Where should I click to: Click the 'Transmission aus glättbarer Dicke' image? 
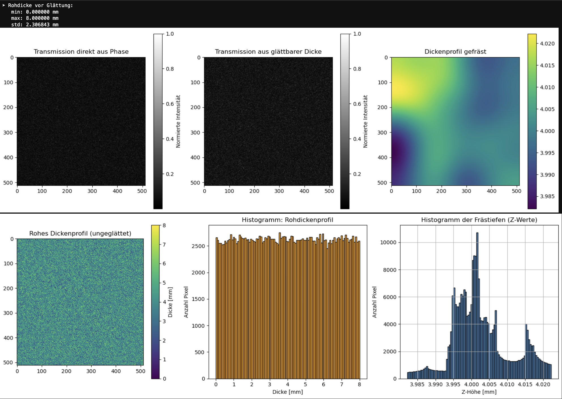(x=268, y=121)
